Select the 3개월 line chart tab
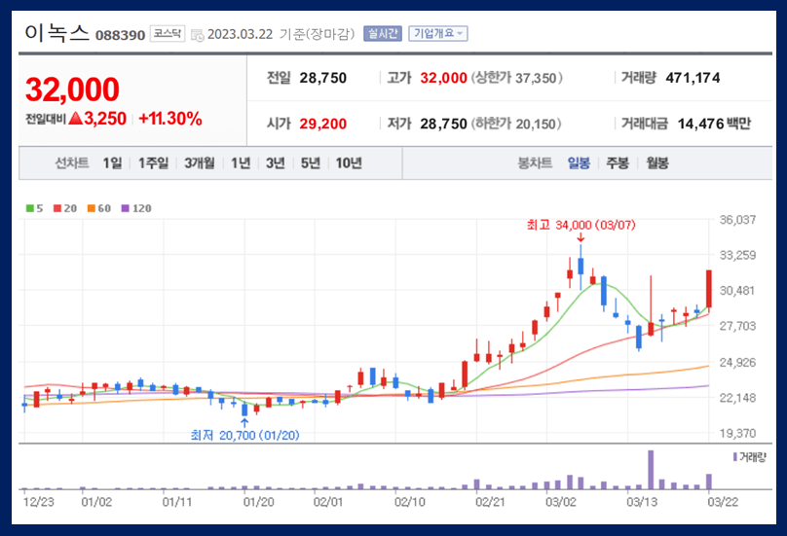787x536 pixels. [x=200, y=163]
